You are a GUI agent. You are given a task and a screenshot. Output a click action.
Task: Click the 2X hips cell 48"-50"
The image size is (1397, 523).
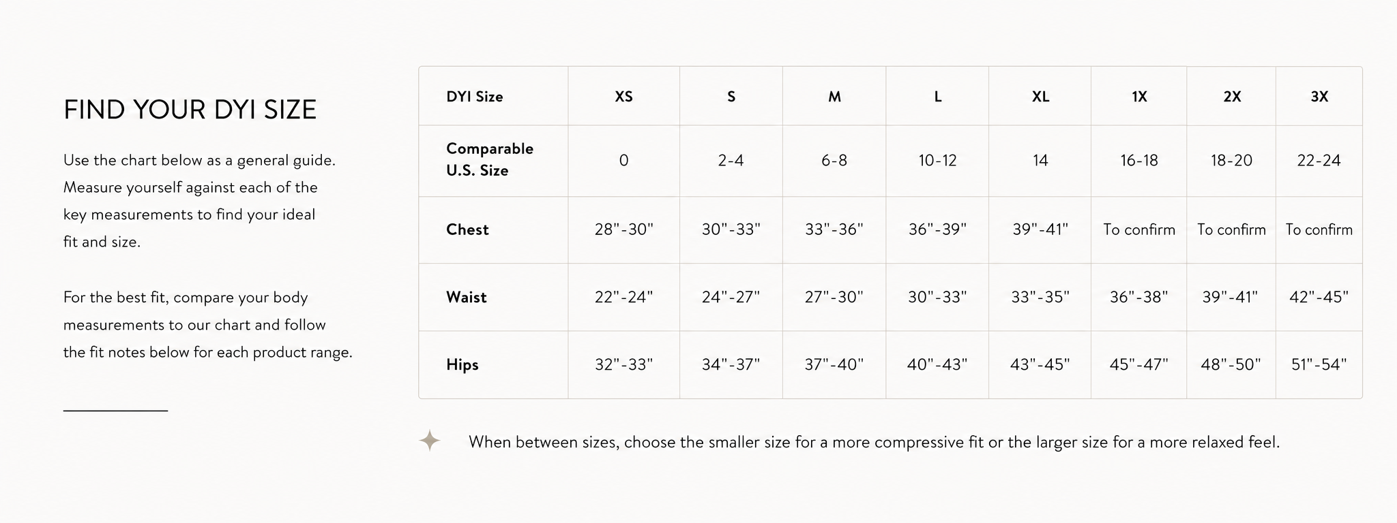click(x=1231, y=364)
